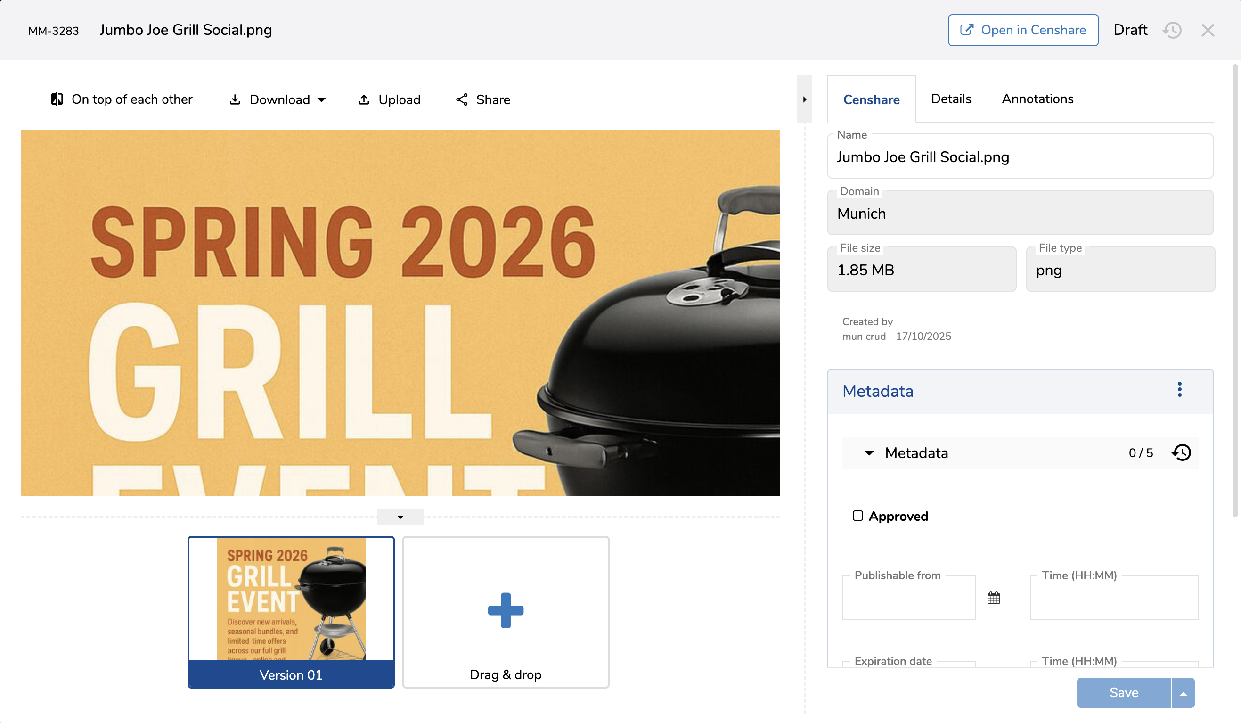Click the share nodes icon
1241x723 pixels.
click(x=461, y=100)
